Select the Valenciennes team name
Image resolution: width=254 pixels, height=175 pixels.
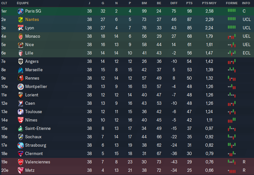pyautogui.click(x=37, y=162)
